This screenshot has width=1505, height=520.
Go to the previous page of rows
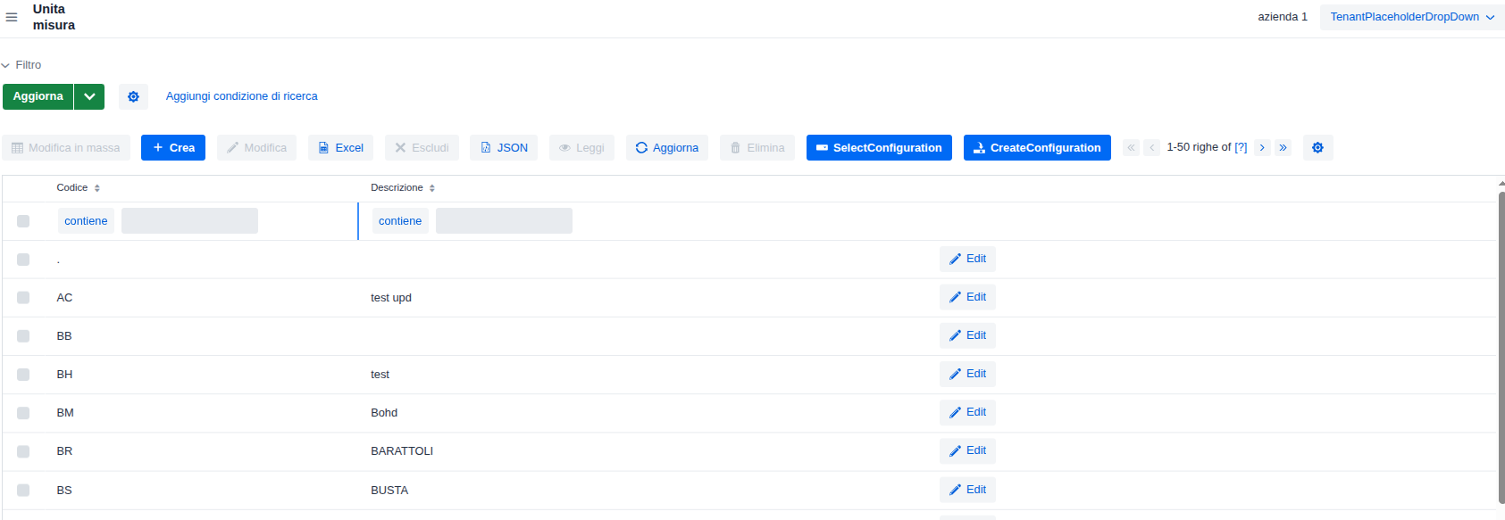(x=1152, y=147)
